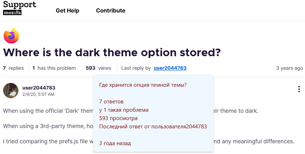The image size is (305, 154).
Task: Click the 3 years ago timestamp
Action: pyautogui.click(x=290, y=68)
